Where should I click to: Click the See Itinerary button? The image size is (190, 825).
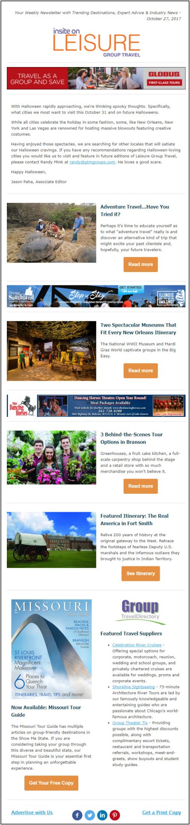(x=140, y=573)
